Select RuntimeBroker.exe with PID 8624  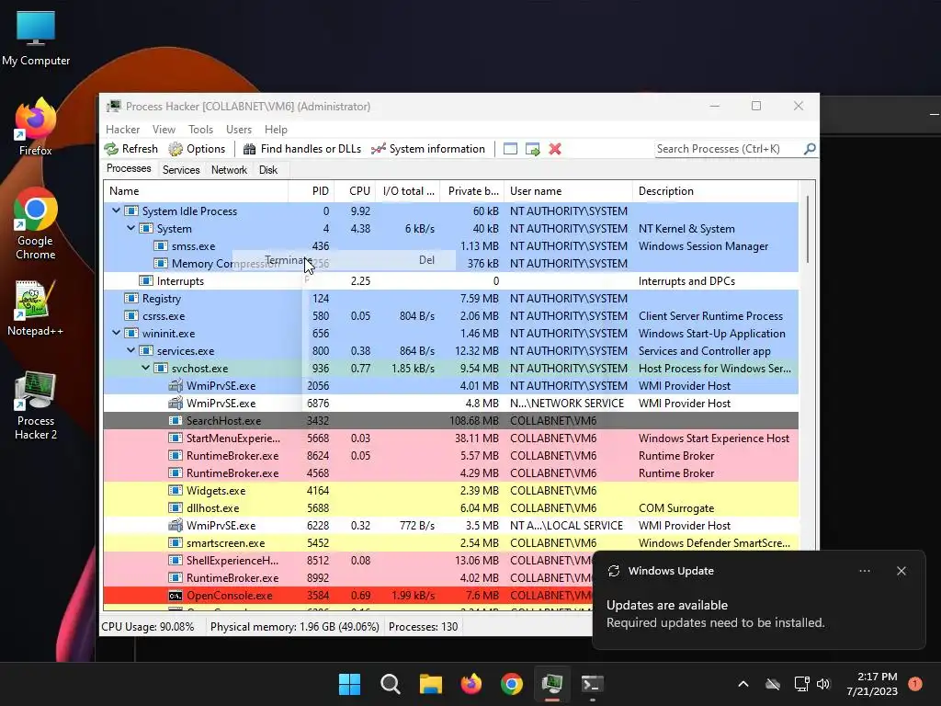click(450, 455)
